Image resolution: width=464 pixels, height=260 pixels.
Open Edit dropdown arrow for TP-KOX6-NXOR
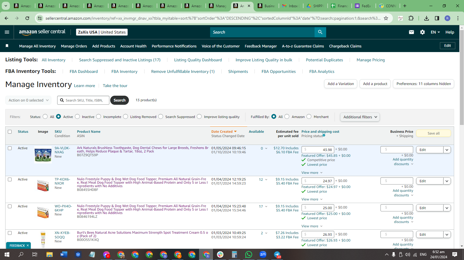click(447, 181)
